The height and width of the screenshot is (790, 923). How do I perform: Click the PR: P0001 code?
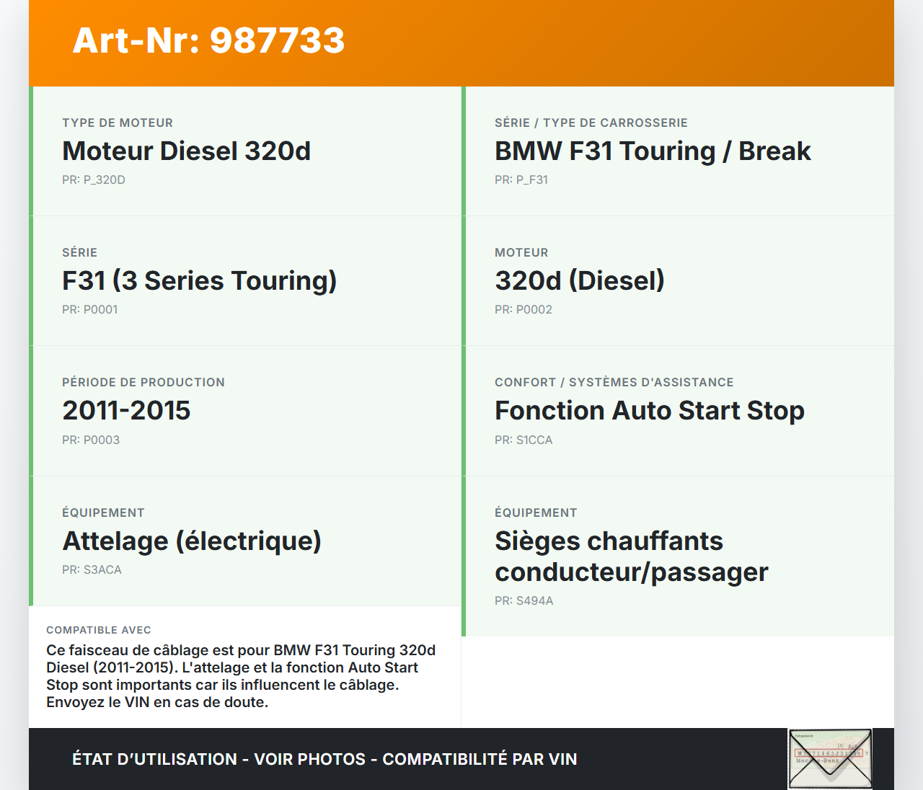click(90, 310)
